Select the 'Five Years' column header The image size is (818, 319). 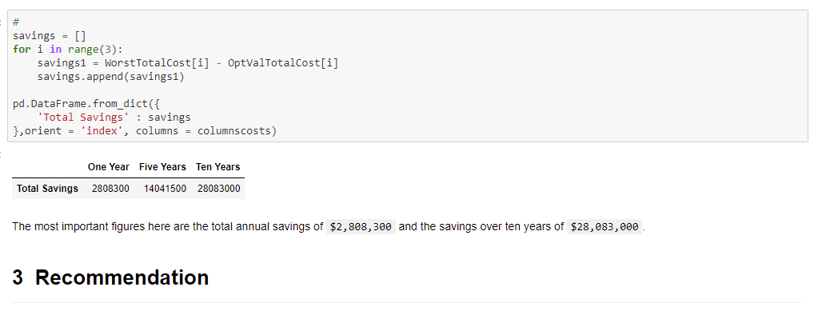163,167
